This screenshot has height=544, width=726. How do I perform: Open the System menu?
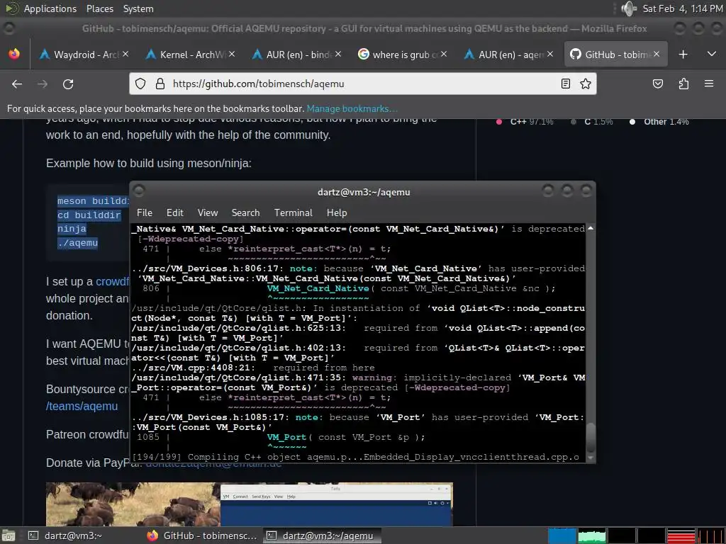pos(138,8)
